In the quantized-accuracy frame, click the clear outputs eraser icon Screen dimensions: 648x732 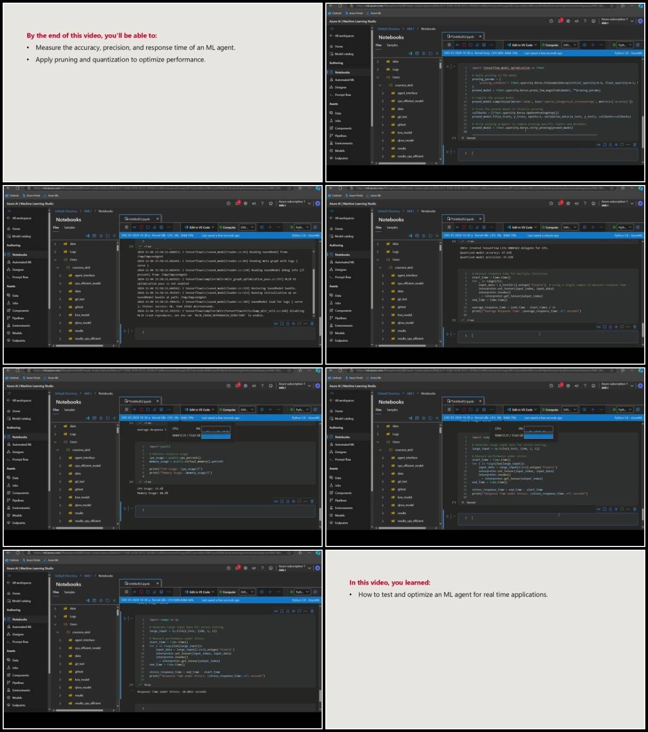coord(477,227)
